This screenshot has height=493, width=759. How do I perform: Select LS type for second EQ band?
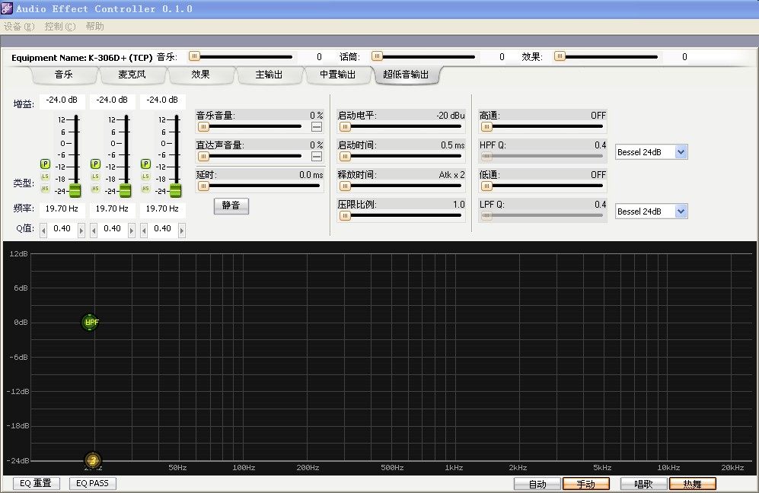coord(95,177)
